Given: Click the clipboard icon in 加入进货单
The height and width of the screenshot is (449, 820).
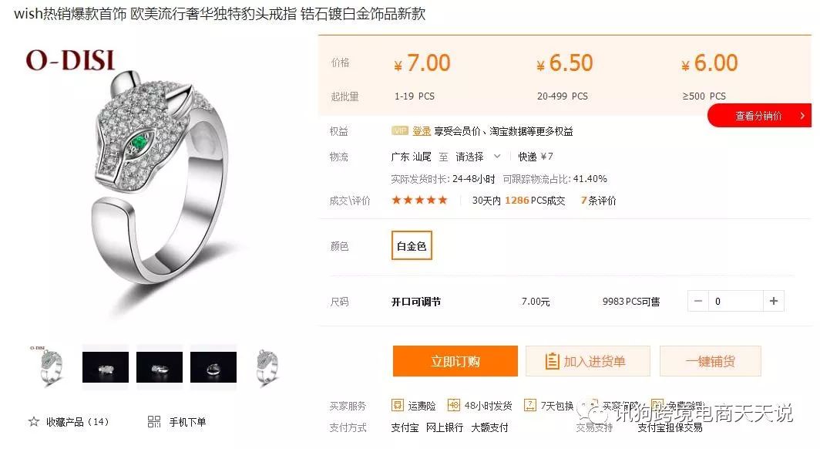Looking at the screenshot, I should (552, 361).
